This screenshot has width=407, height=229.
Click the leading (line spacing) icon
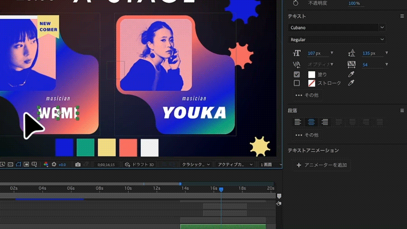pos(351,53)
